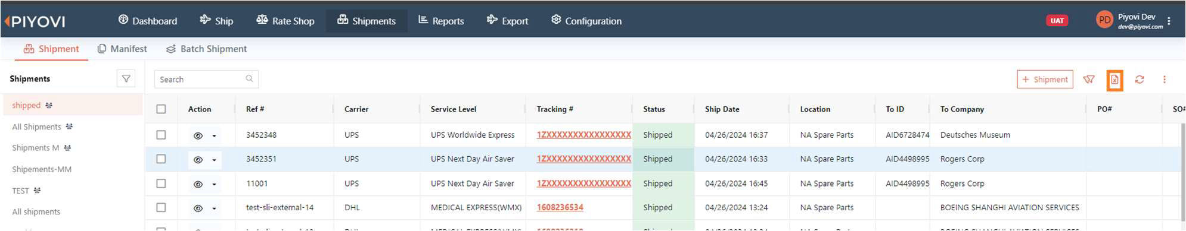
Task: Clear filters with the funnel-slash icon
Action: 1089,80
